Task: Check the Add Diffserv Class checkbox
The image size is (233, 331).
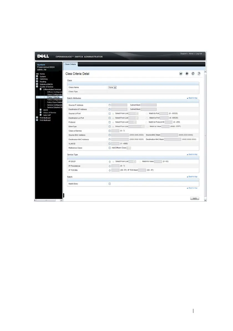Action: coord(110,148)
